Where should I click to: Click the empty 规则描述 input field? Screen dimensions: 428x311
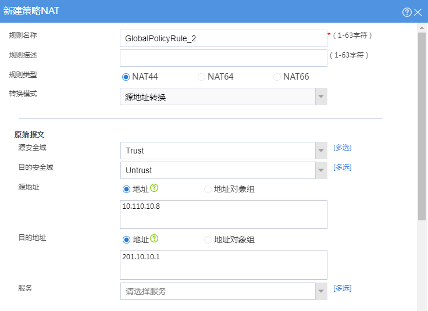(x=223, y=58)
